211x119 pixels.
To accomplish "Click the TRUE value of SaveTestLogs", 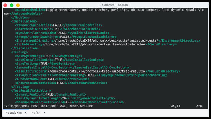I will (x=44, y=64).
